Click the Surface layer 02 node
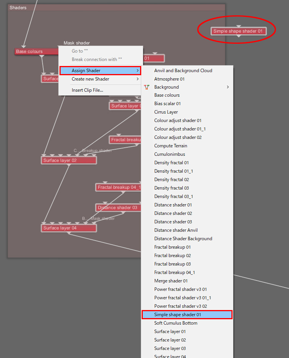Viewport: 289px width, 358px height. [x=68, y=160]
